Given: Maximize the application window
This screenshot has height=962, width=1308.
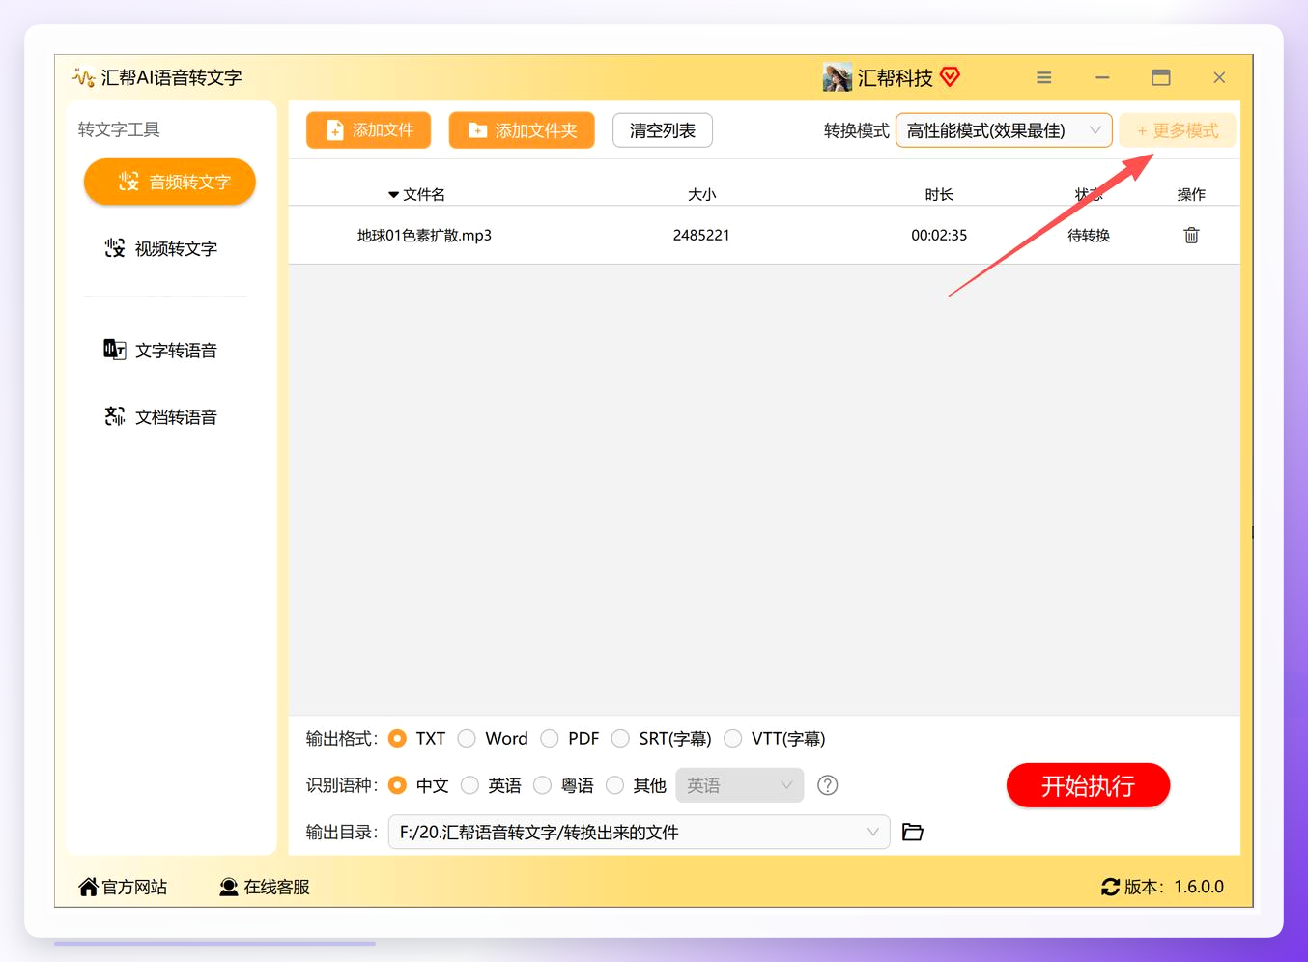Looking at the screenshot, I should tap(1161, 77).
